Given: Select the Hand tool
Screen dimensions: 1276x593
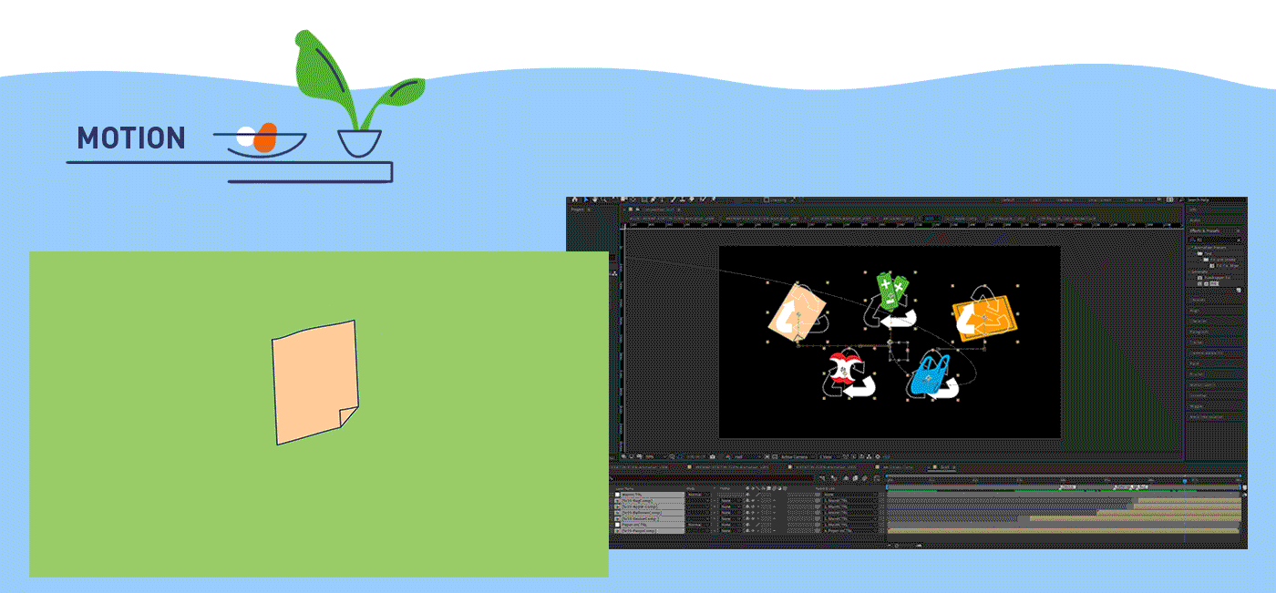Looking at the screenshot, I should pyautogui.click(x=593, y=199).
